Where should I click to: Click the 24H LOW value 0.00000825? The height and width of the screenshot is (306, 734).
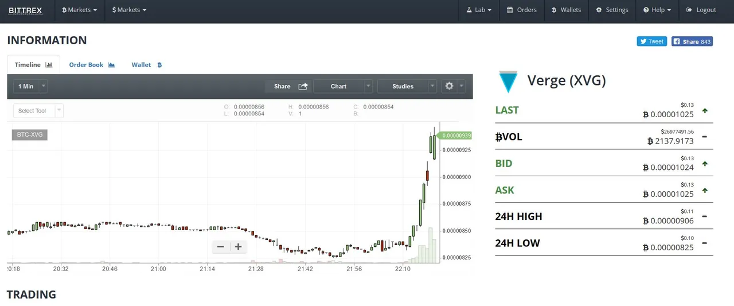(668, 247)
